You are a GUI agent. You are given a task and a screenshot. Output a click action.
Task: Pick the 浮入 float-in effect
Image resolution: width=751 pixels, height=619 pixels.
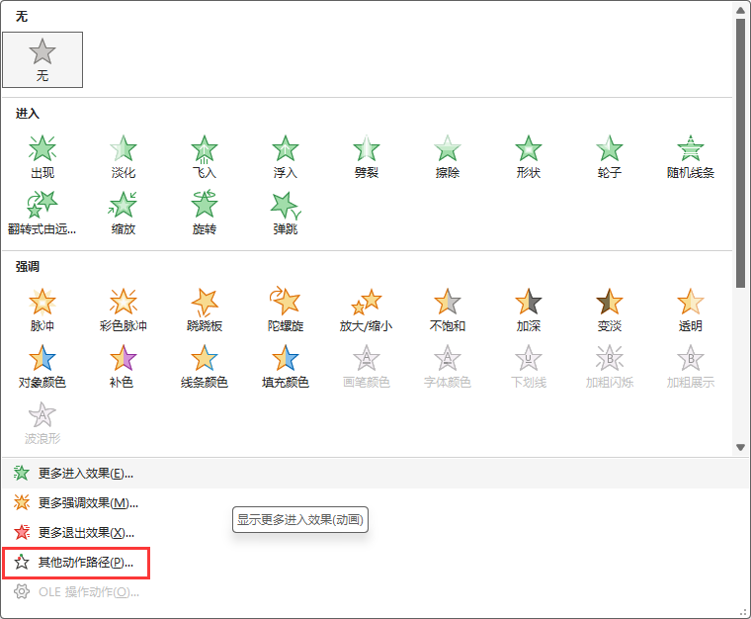[286, 156]
